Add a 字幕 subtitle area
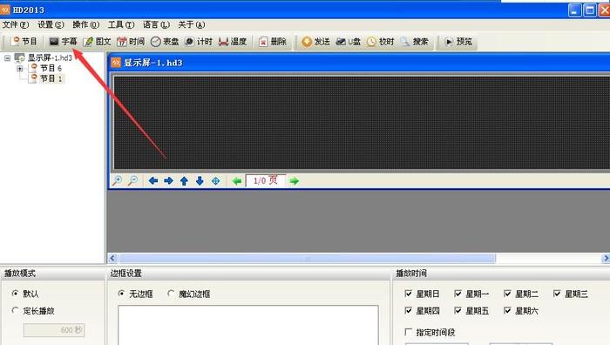 click(63, 41)
